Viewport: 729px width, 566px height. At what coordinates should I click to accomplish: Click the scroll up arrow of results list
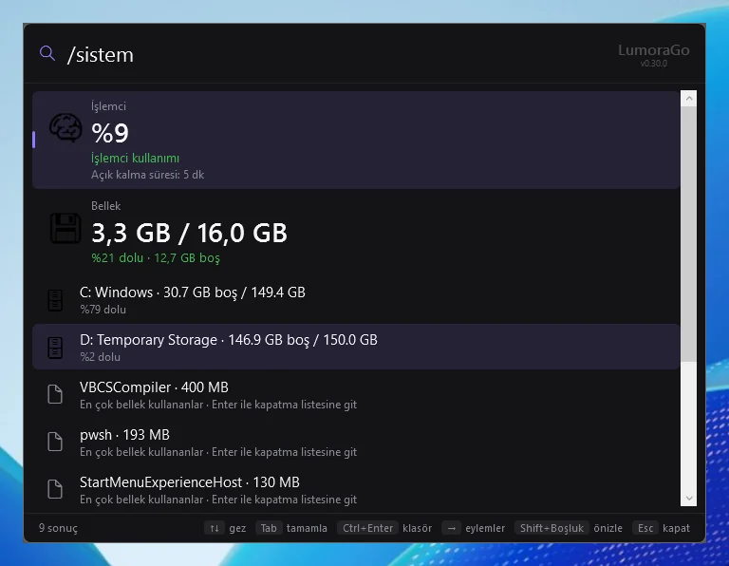pyautogui.click(x=689, y=98)
